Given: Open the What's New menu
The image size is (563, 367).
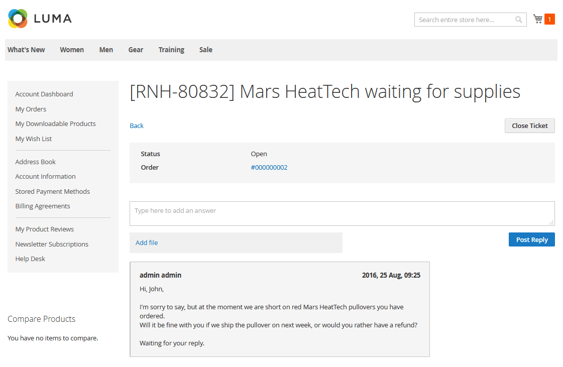Looking at the screenshot, I should coord(26,50).
